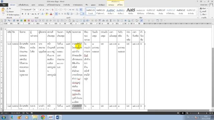The width and height of the screenshot is (214, 120).
Task: Toggle Subscript formatting
Action: [35, 14]
